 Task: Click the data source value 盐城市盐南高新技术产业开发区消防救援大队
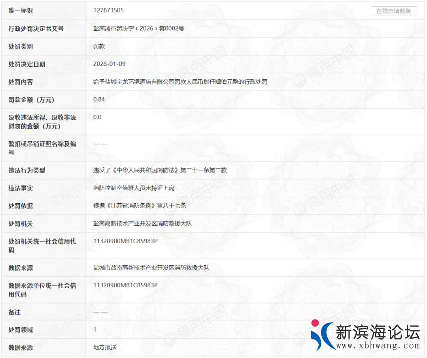point(151,268)
